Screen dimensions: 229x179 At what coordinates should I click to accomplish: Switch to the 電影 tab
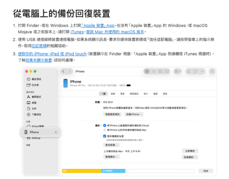point(123,94)
